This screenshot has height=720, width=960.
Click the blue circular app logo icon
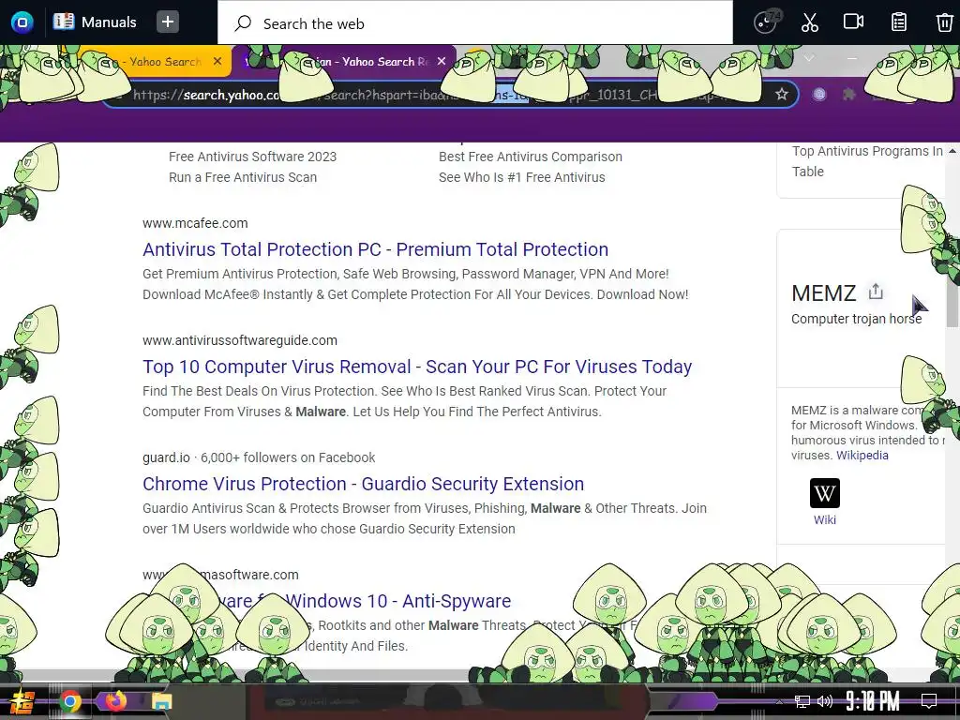pyautogui.click(x=22, y=22)
